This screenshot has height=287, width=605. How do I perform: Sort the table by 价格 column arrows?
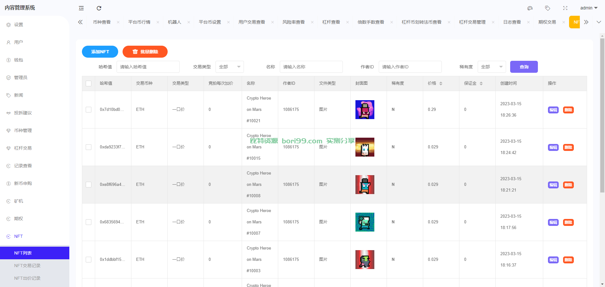441,83
